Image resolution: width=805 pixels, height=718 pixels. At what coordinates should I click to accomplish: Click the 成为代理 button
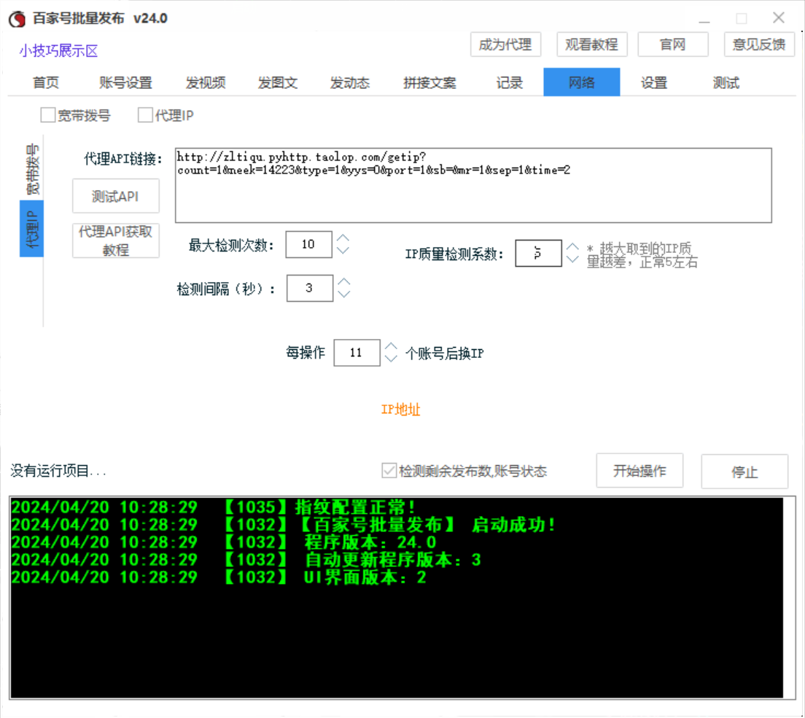click(x=505, y=44)
